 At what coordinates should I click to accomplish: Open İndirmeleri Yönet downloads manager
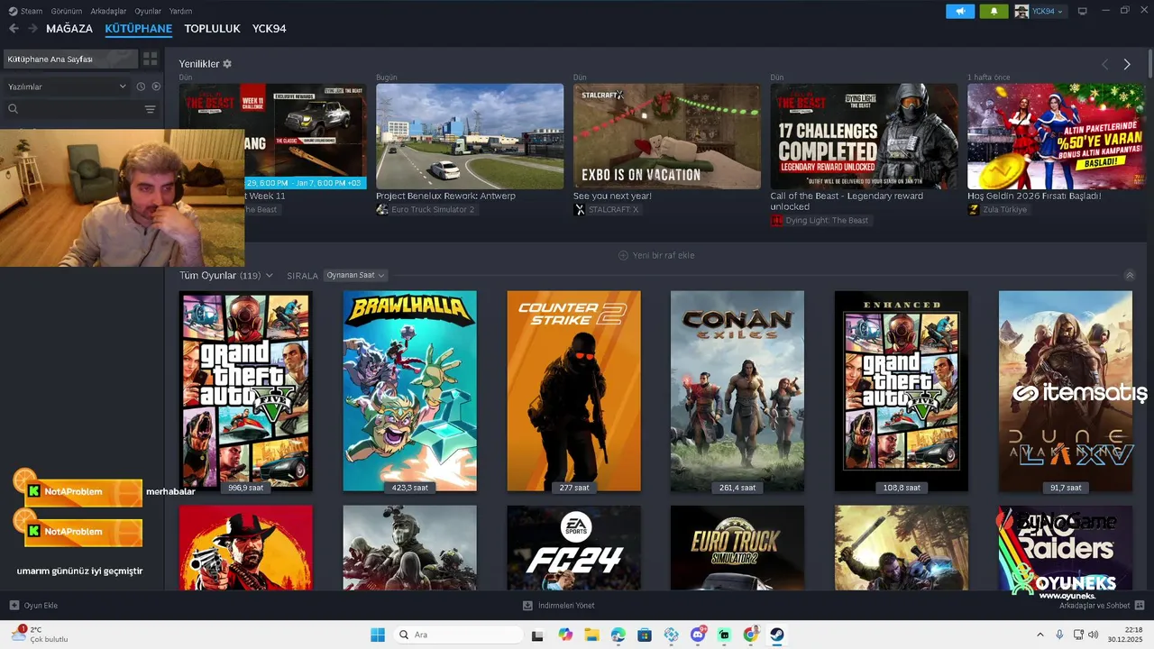[559, 606]
